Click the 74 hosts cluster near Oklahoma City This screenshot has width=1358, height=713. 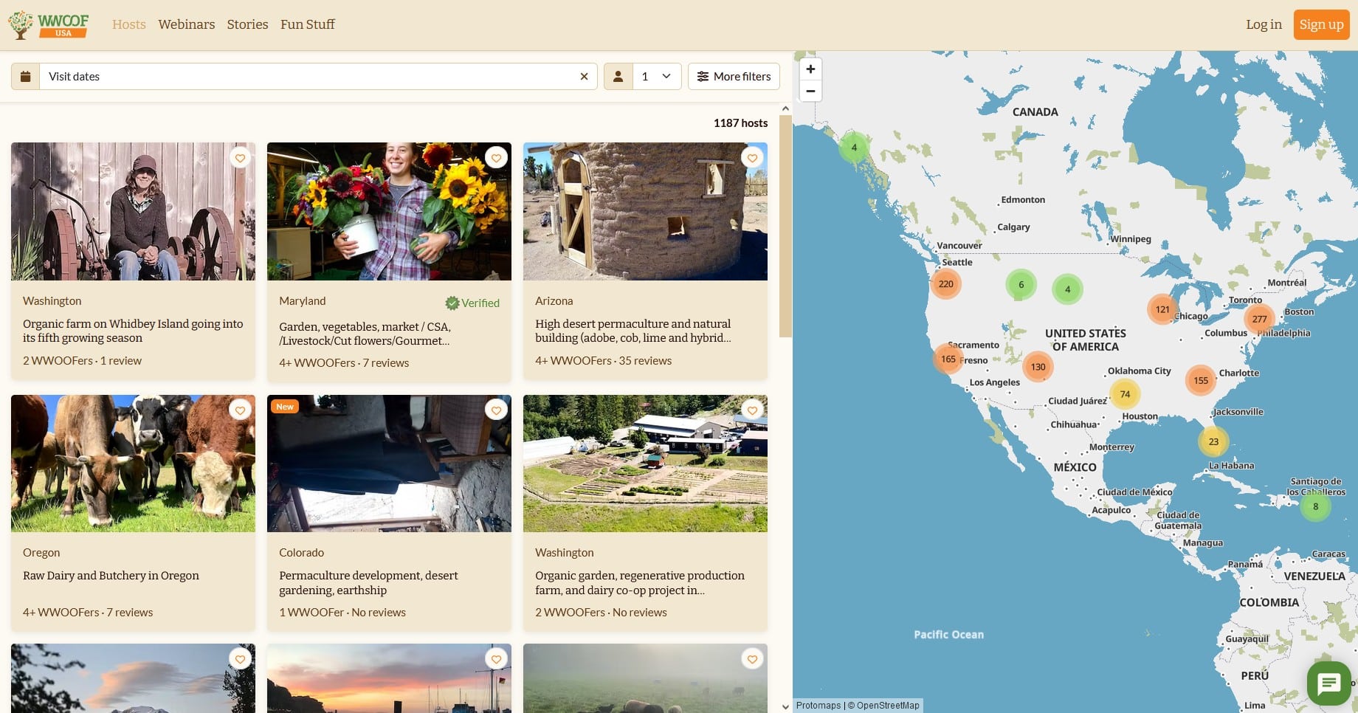[1125, 394]
